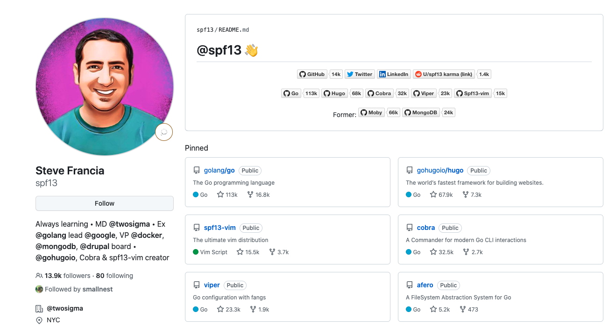Click fork count on gohugoio/hugo
Viewport: 616px width, 326px height.
coord(472,195)
